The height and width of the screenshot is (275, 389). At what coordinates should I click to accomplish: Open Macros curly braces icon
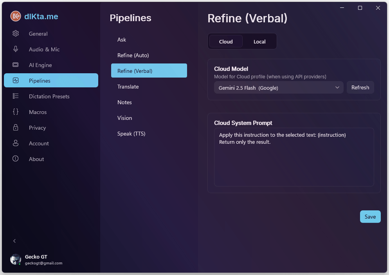(x=16, y=112)
